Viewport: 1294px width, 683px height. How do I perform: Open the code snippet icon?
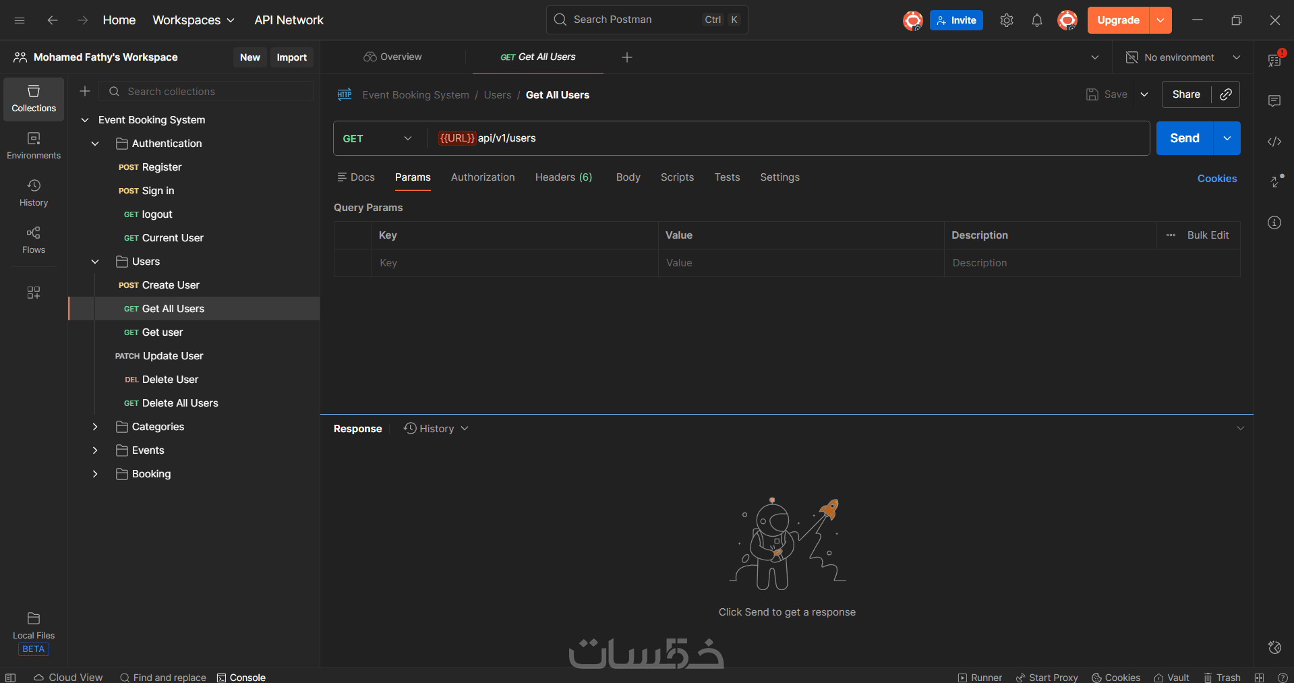(x=1274, y=142)
